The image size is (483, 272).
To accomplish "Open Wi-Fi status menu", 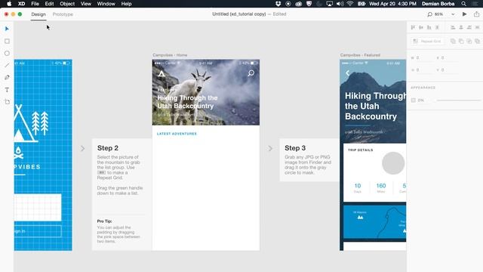I will coord(350,4).
